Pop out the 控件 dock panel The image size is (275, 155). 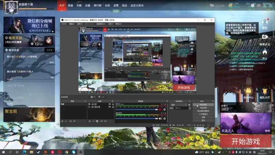(x=213, y=101)
